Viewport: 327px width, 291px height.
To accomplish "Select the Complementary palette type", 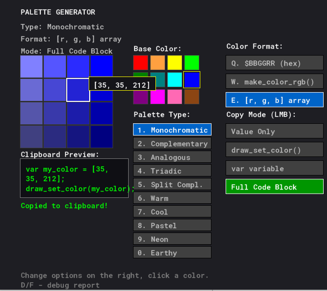I will (172, 143).
